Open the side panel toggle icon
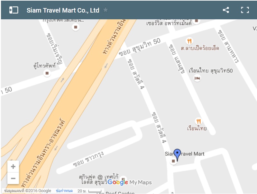257x194 pixels. coord(14,10)
